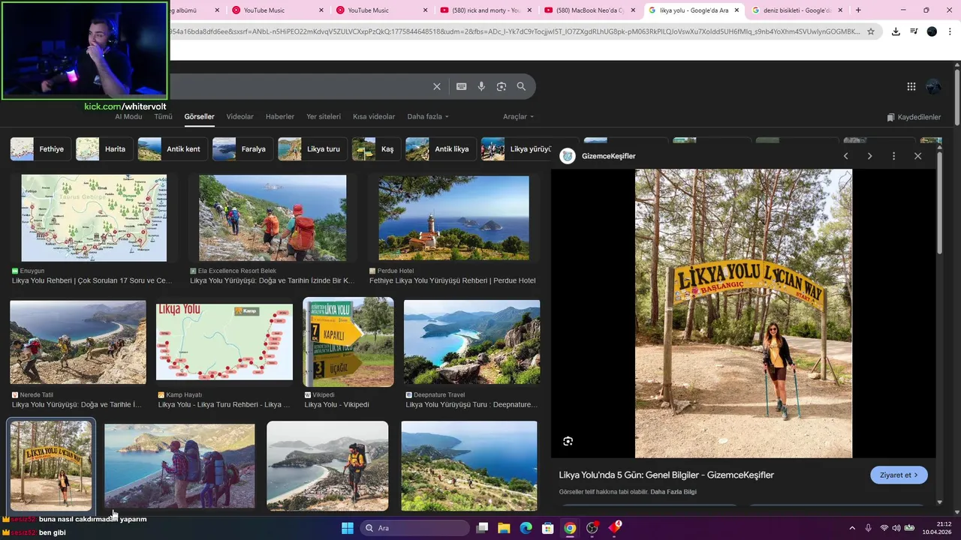Screen dimensions: 961x540
Task: Search inside the preview image with Lens
Action: pyautogui.click(x=568, y=441)
